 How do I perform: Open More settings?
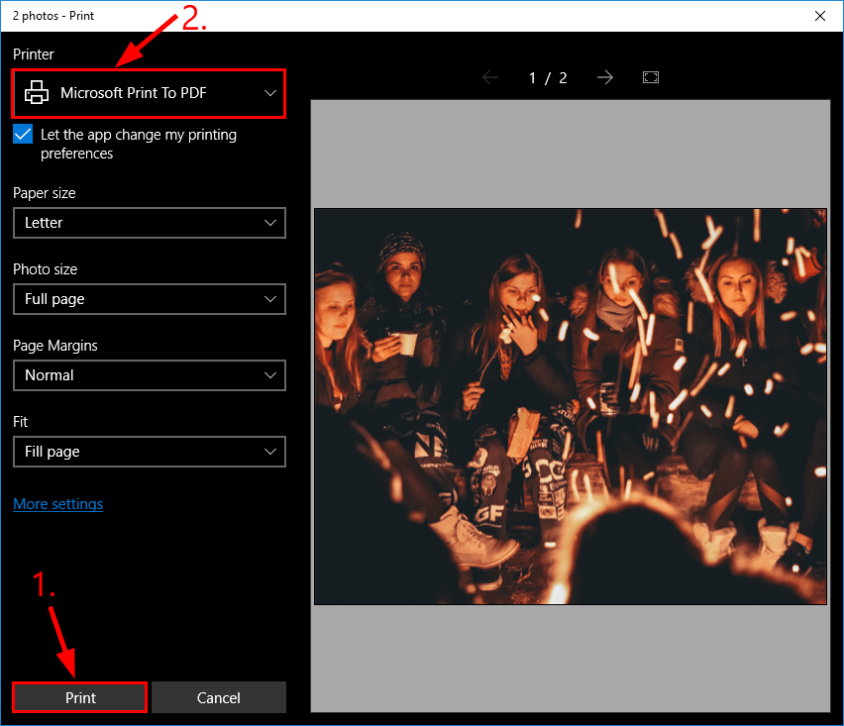point(57,504)
